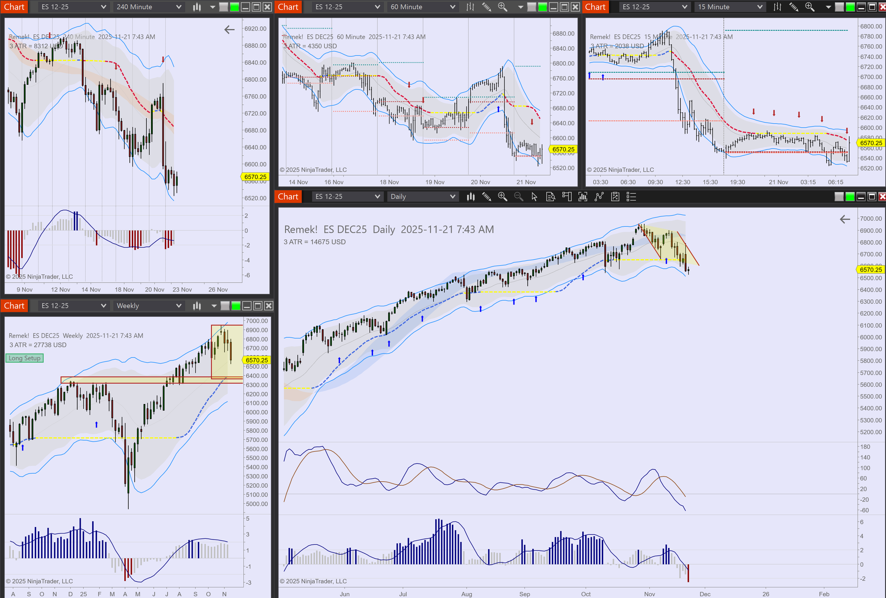Screen dimensions: 886x598
Task: Toggle green link button in 15 Minute chart
Action: (x=850, y=7)
